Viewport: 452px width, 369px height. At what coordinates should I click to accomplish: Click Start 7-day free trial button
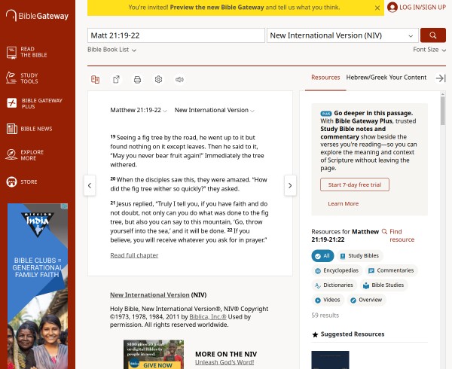coord(355,184)
